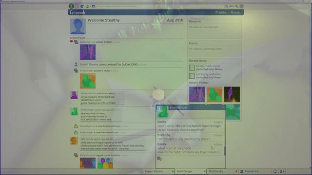Open Emily Singer's green wall post avatar
Screen dimensions: 312x175
[74, 111]
